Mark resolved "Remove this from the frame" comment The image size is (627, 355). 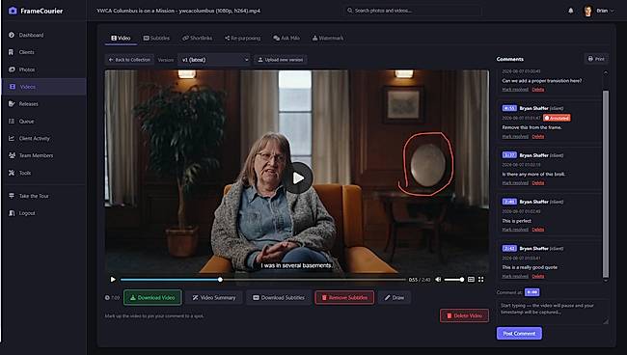tap(515, 136)
